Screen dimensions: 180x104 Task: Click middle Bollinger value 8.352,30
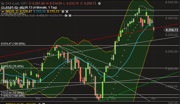point(40,12)
